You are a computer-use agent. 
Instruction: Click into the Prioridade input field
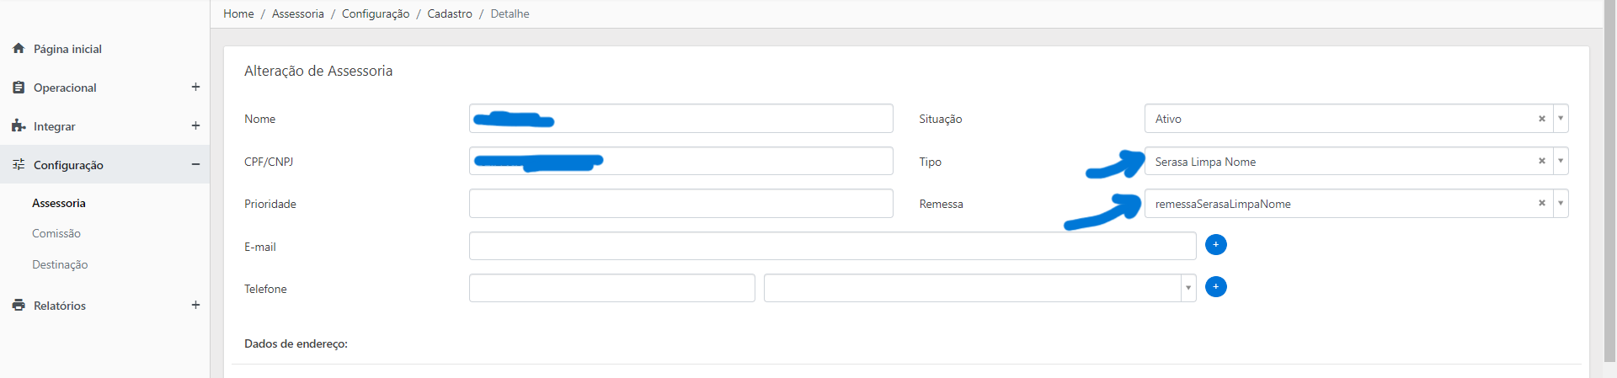[680, 203]
